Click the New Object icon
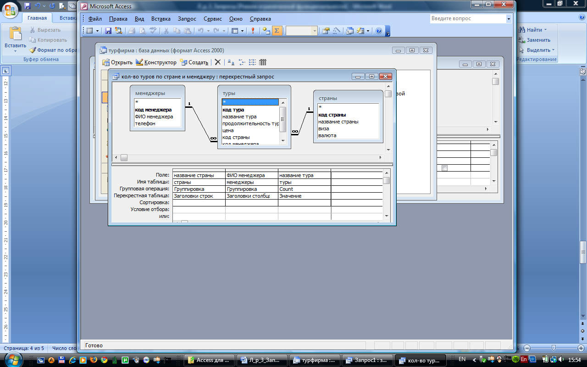587x367 pixels. point(360,31)
